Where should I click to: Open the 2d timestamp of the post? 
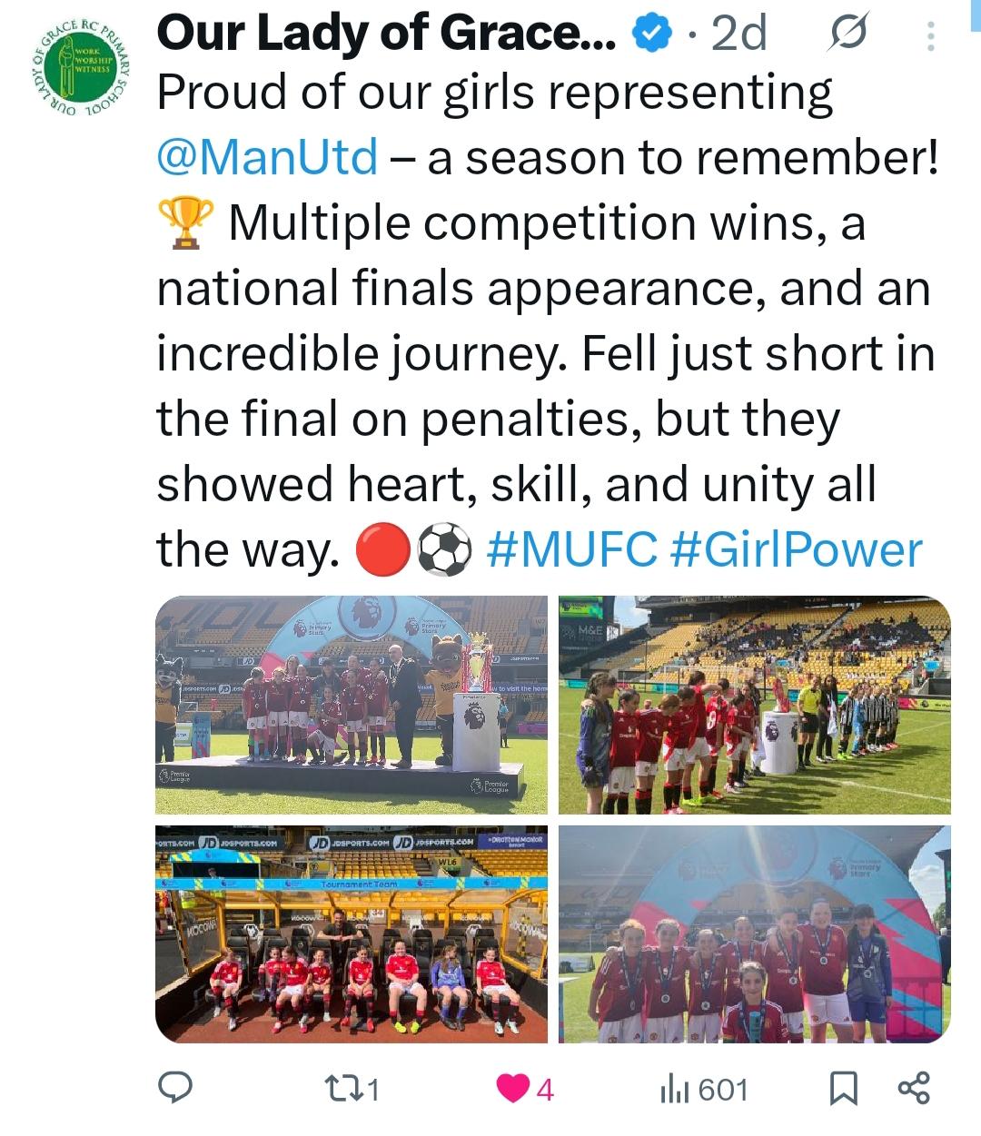pyautogui.click(x=739, y=35)
